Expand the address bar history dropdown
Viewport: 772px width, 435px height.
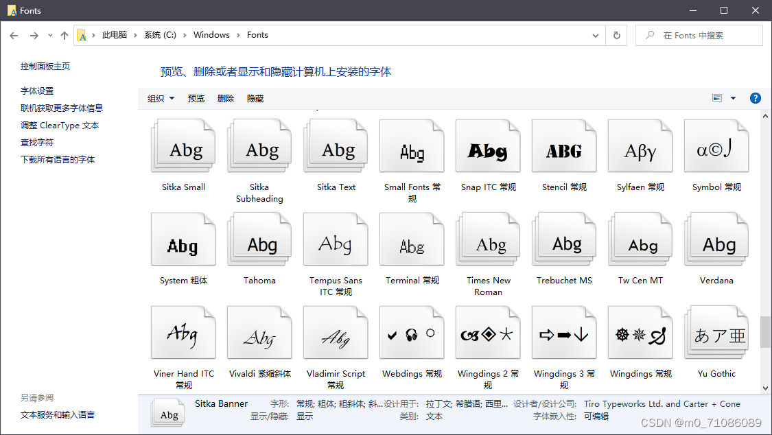coord(596,36)
